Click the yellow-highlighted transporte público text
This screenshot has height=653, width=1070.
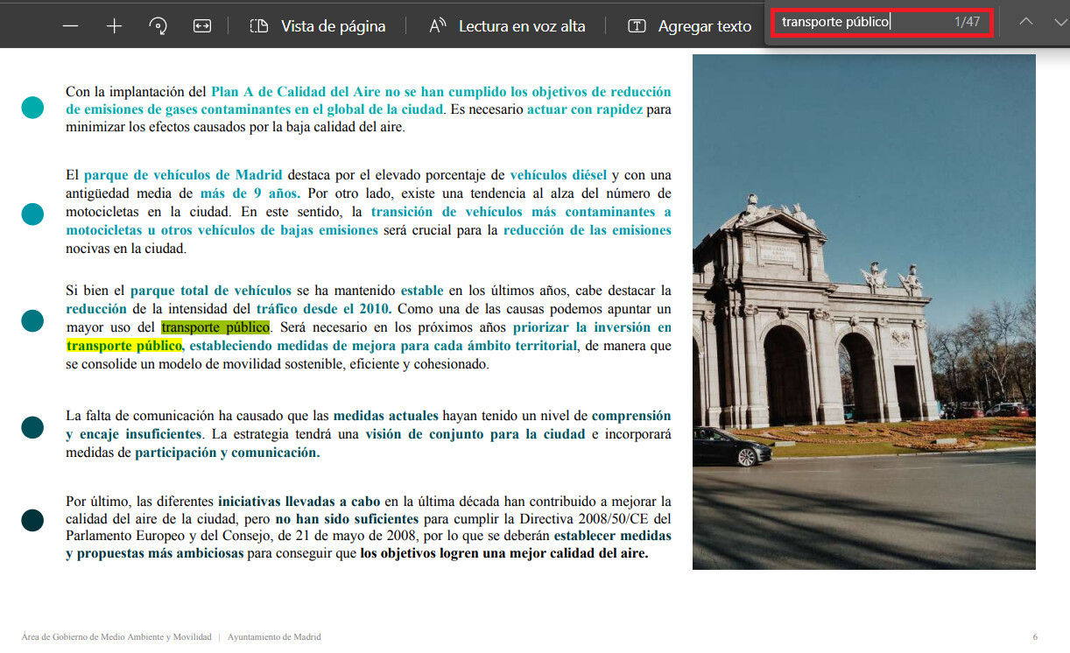(x=124, y=346)
